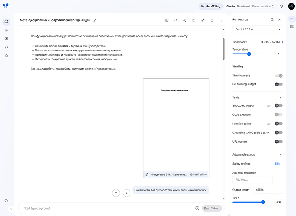Click the Get API key button
The height and width of the screenshot is (216, 296).
pos(211,6)
